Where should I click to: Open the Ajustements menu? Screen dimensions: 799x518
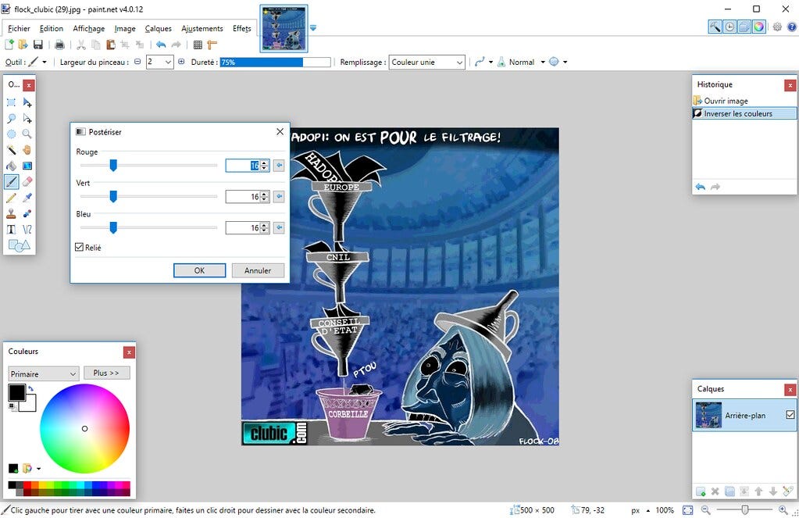(202, 29)
